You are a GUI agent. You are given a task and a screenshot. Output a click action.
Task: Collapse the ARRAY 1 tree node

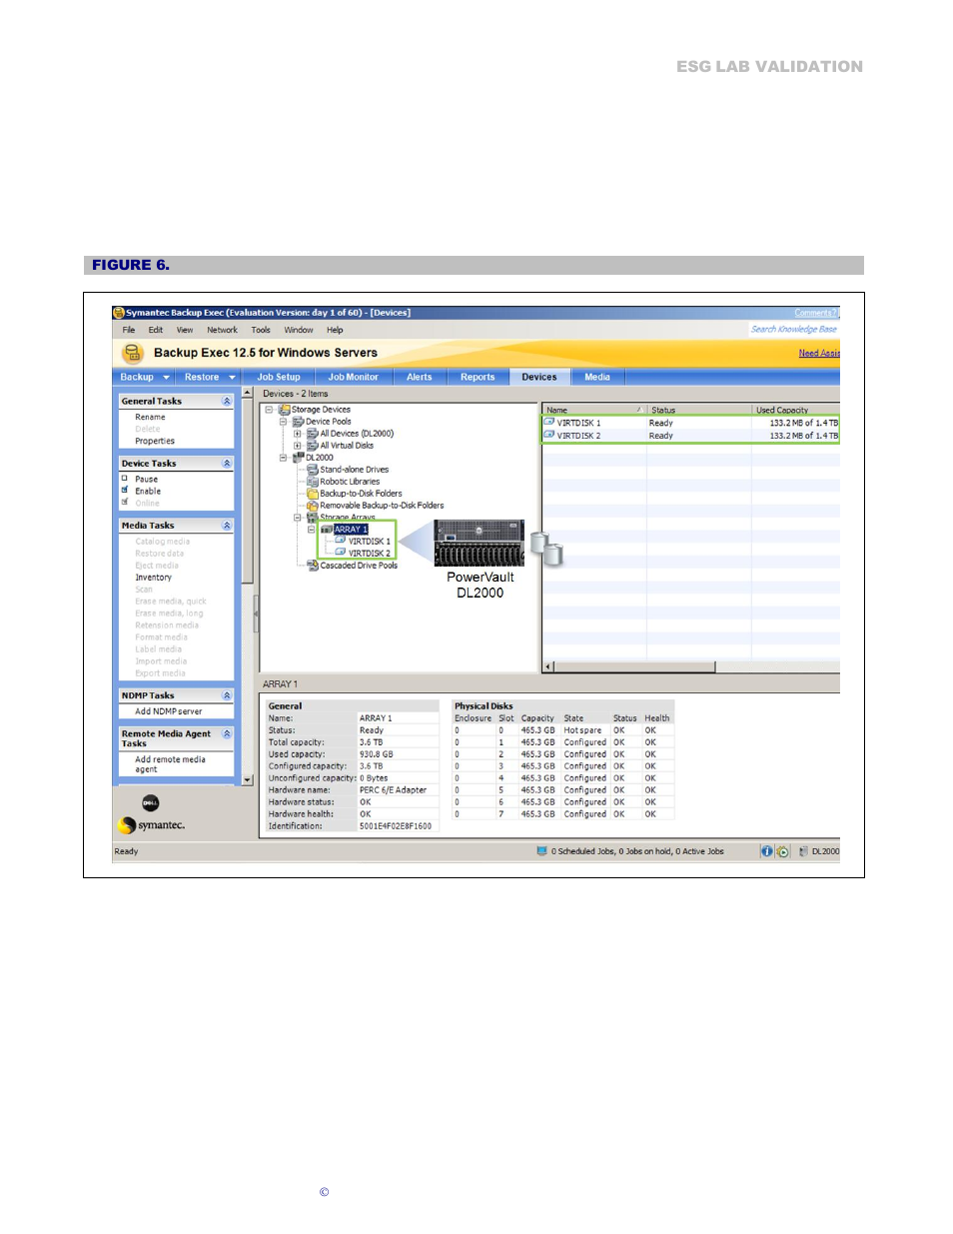(x=312, y=530)
